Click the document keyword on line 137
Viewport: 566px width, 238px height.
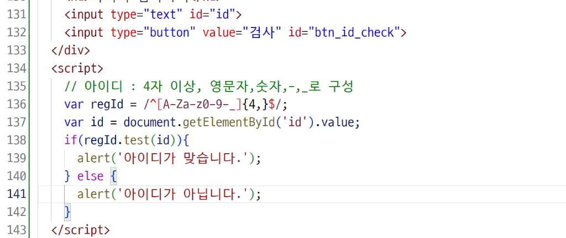coord(150,123)
